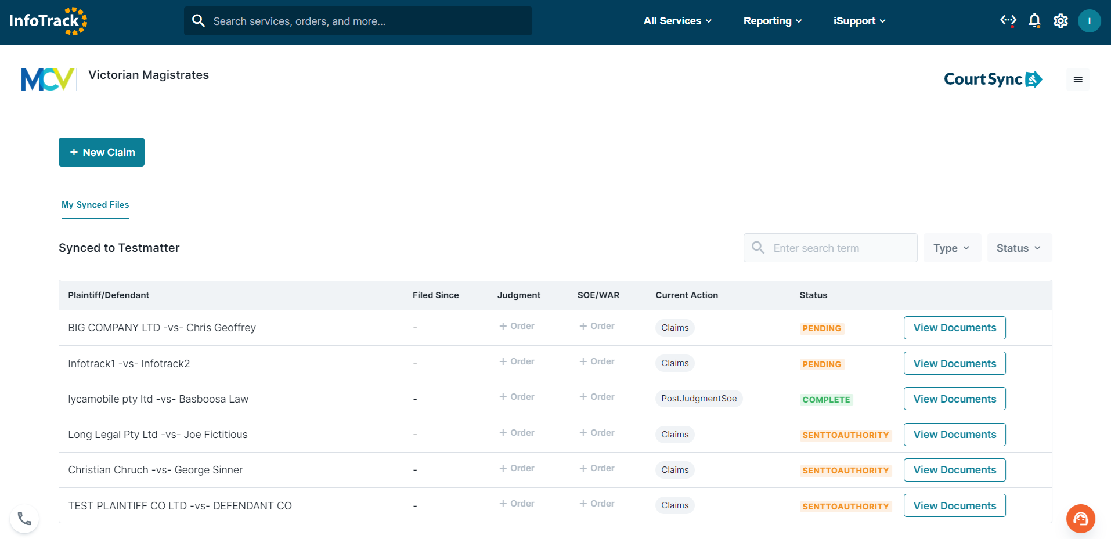This screenshot has width=1111, height=539.
Task: View Documents for BIG COMPANY LTD row
Action: pos(954,328)
